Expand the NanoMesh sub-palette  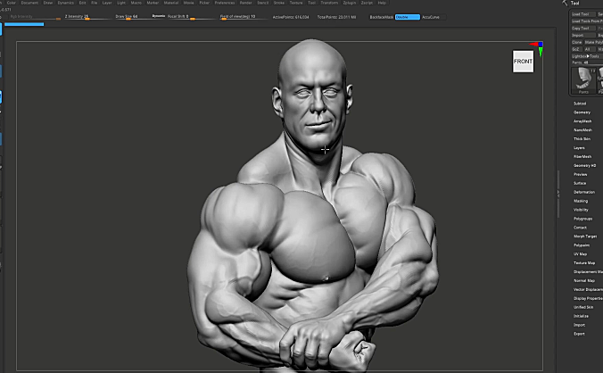[x=582, y=130]
